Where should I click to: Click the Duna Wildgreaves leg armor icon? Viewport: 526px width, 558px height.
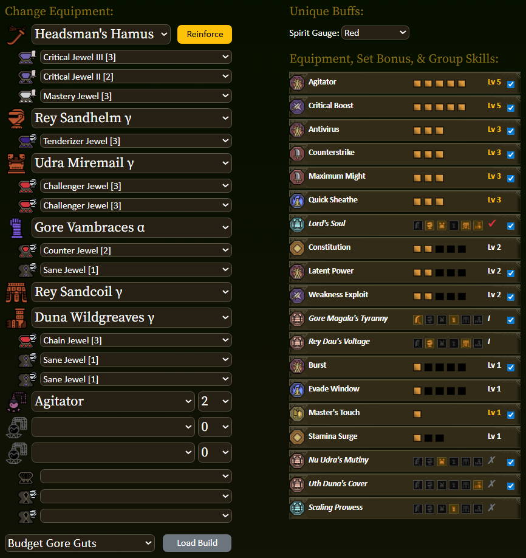pyautogui.click(x=16, y=318)
